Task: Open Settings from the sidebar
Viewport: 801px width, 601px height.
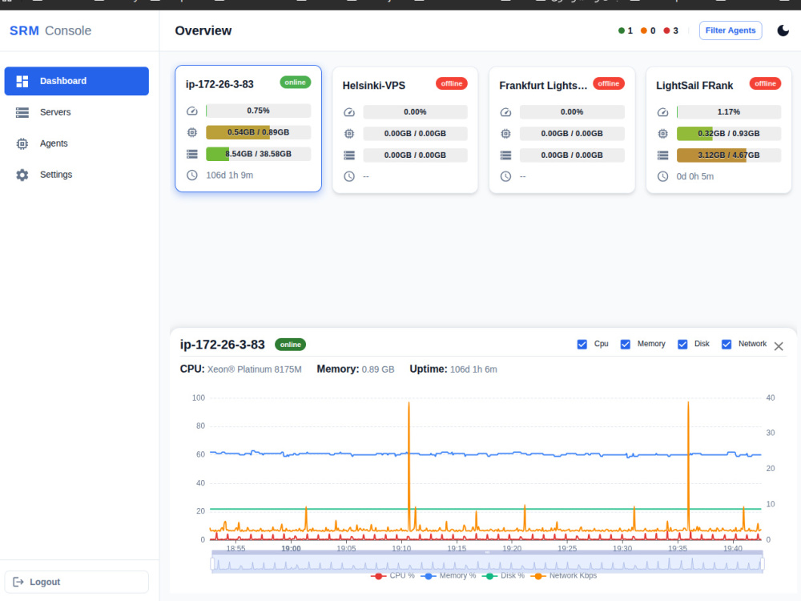Action: 77,175
